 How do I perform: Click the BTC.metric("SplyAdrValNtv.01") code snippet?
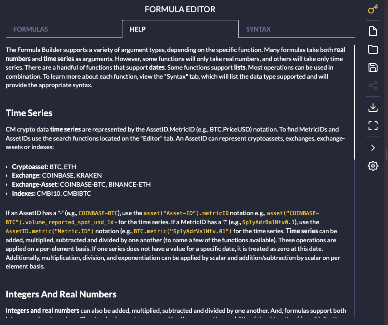[183, 231]
